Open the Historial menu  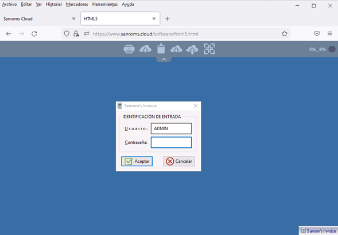[54, 5]
